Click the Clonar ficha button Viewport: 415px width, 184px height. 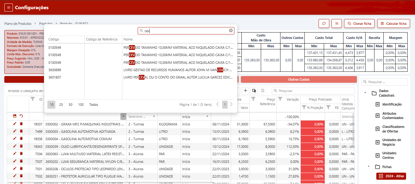coord(359,24)
